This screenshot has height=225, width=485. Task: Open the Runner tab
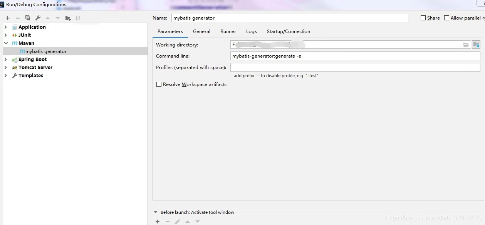[228, 31]
